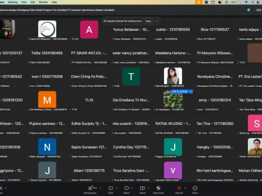
Task: Open the screen mirroring menu bar icon
Action: click(x=213, y=2)
